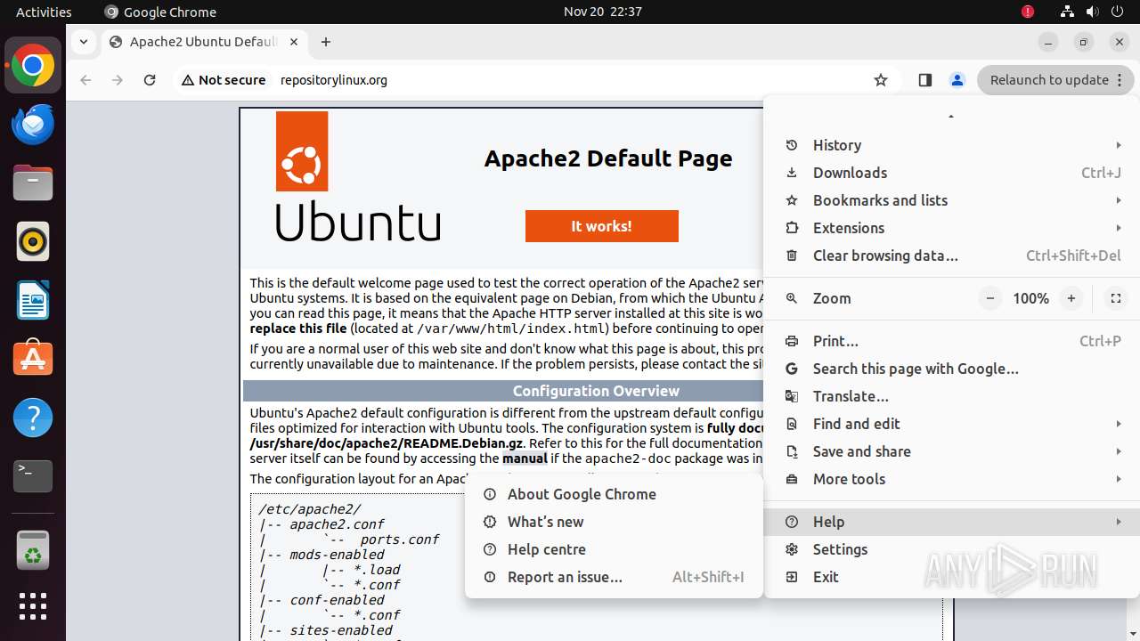Show Applications grid in the dock
This screenshot has height=641, width=1140.
(33, 606)
